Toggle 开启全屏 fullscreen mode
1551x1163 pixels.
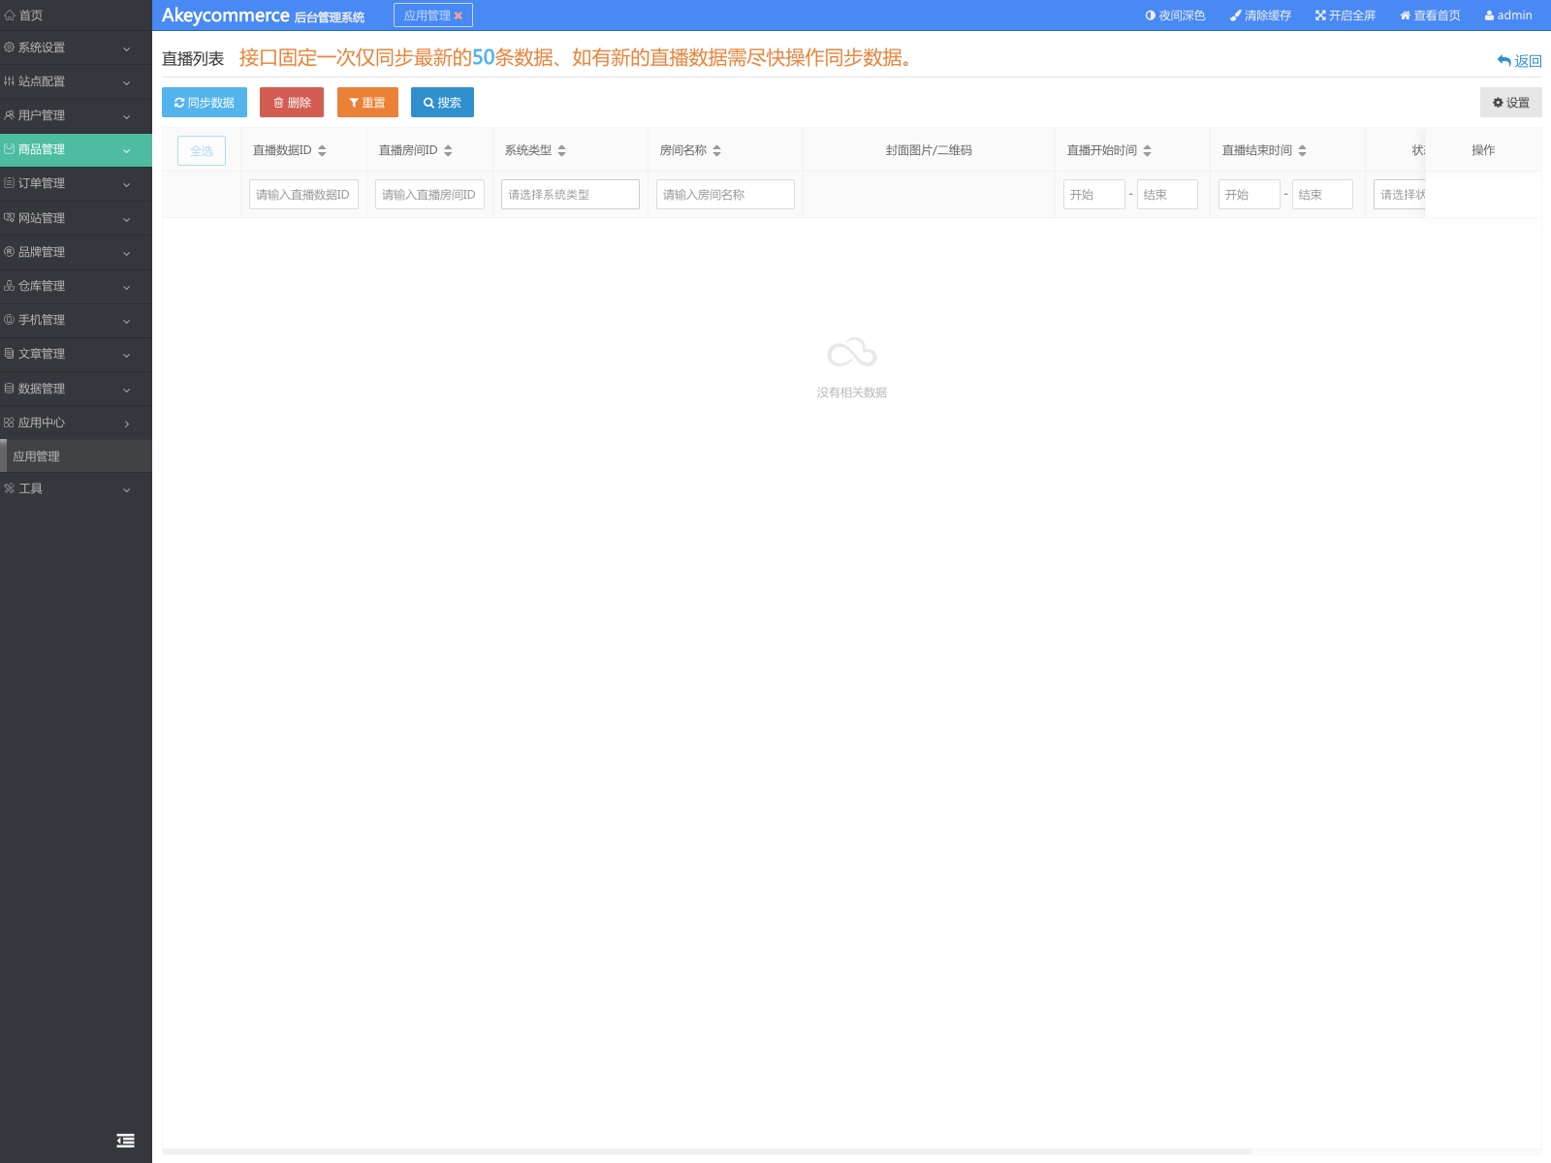coord(1345,16)
